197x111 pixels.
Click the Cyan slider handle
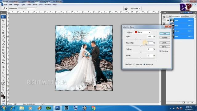(135, 39)
